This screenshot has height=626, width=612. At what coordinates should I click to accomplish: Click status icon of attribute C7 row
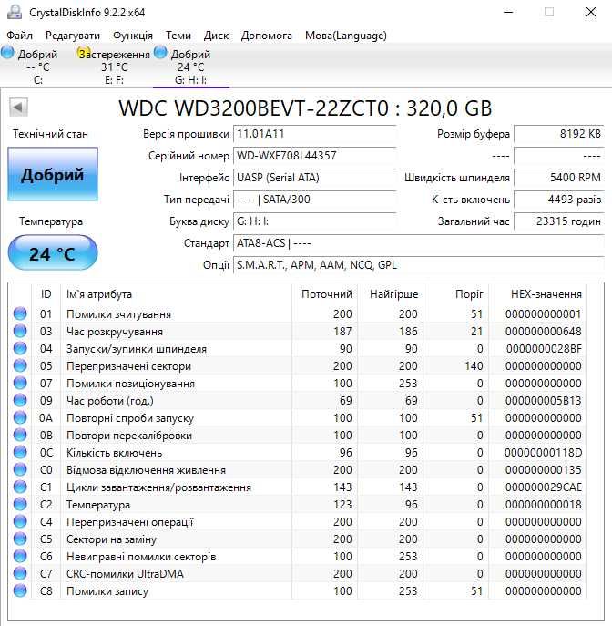tap(20, 573)
